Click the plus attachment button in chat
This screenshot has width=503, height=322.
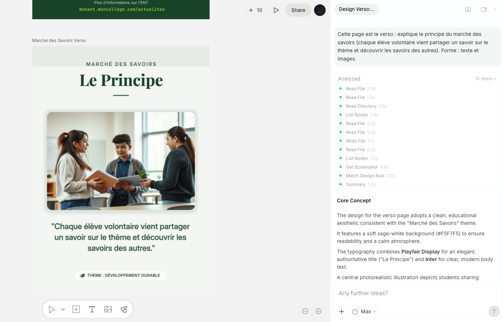click(342, 311)
